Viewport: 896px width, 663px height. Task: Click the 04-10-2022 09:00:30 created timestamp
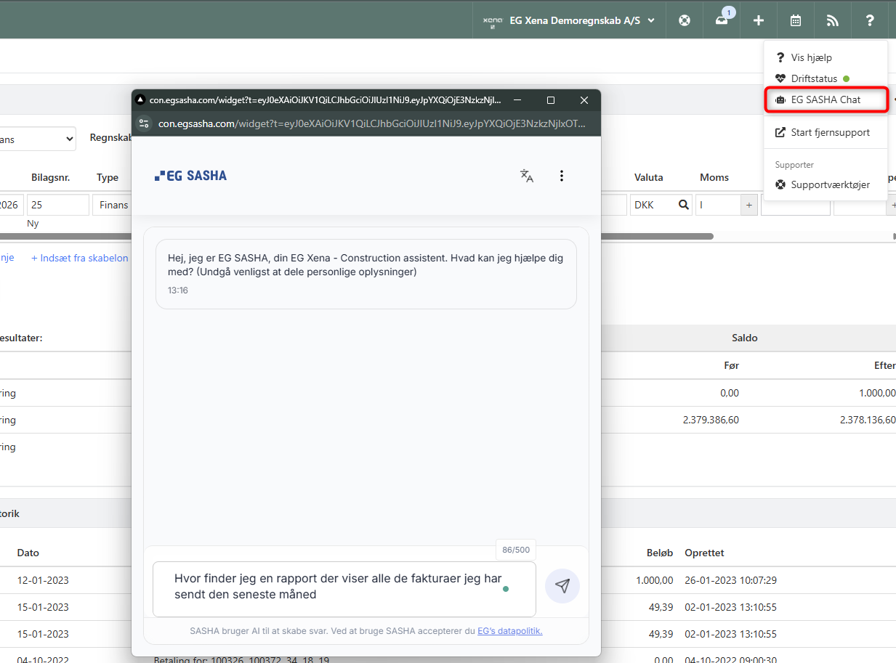[x=731, y=660]
